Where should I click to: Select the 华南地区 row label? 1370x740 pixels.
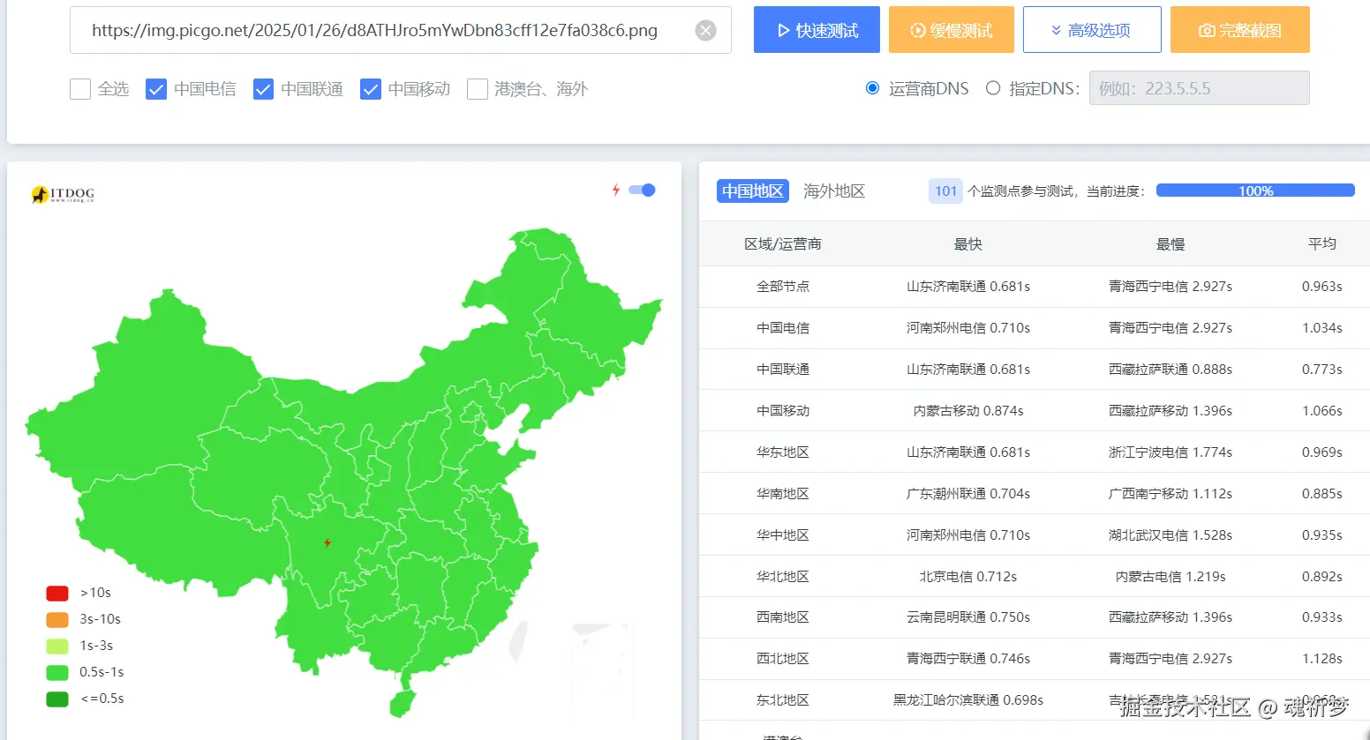pyautogui.click(x=783, y=494)
